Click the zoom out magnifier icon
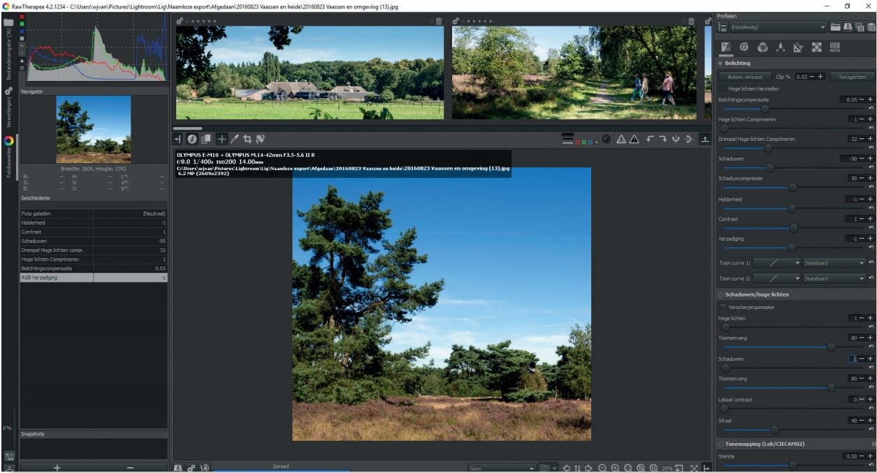The width and height of the screenshot is (877, 473). click(x=602, y=467)
